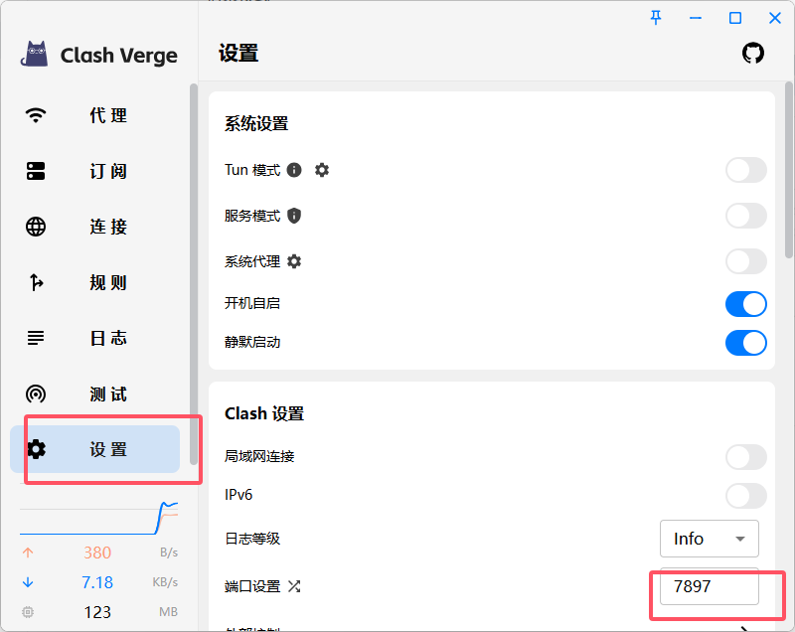Screen dimensions: 795x632
Task: Open the GitHub repository icon
Action: coord(753,54)
